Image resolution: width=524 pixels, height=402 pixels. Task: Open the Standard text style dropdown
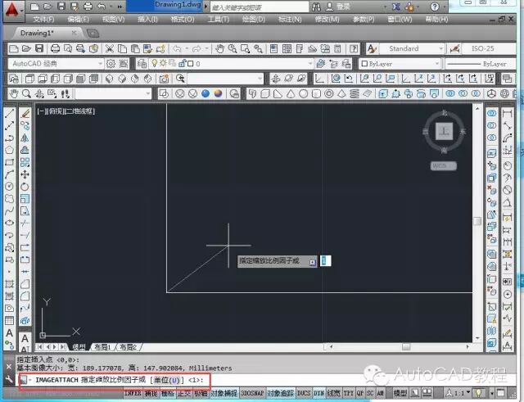pos(412,49)
